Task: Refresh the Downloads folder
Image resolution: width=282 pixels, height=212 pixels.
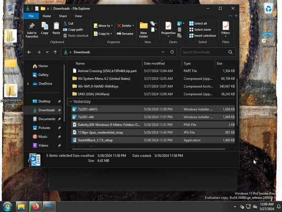Action: point(172,52)
